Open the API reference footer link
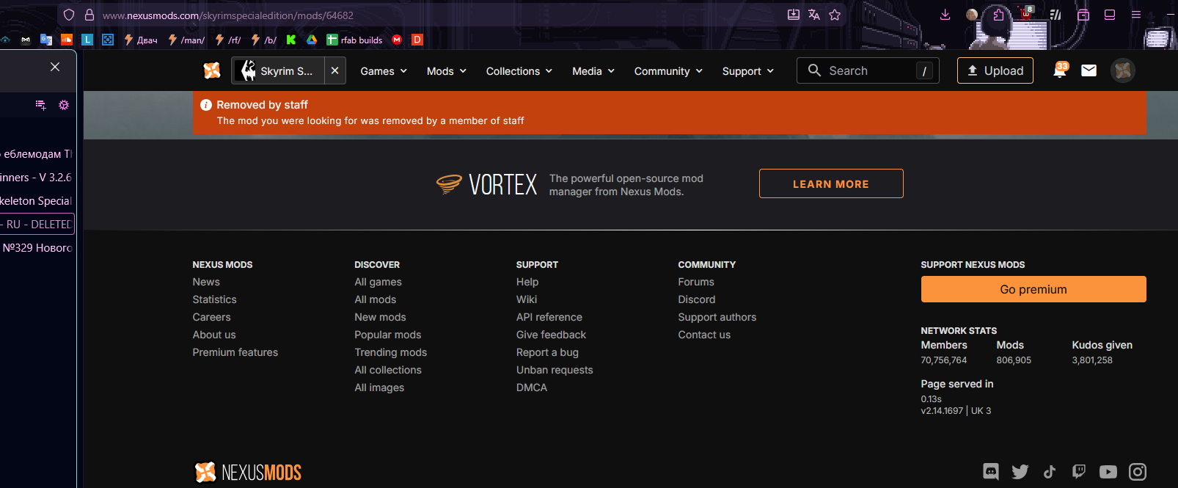The image size is (1178, 488). (x=549, y=317)
